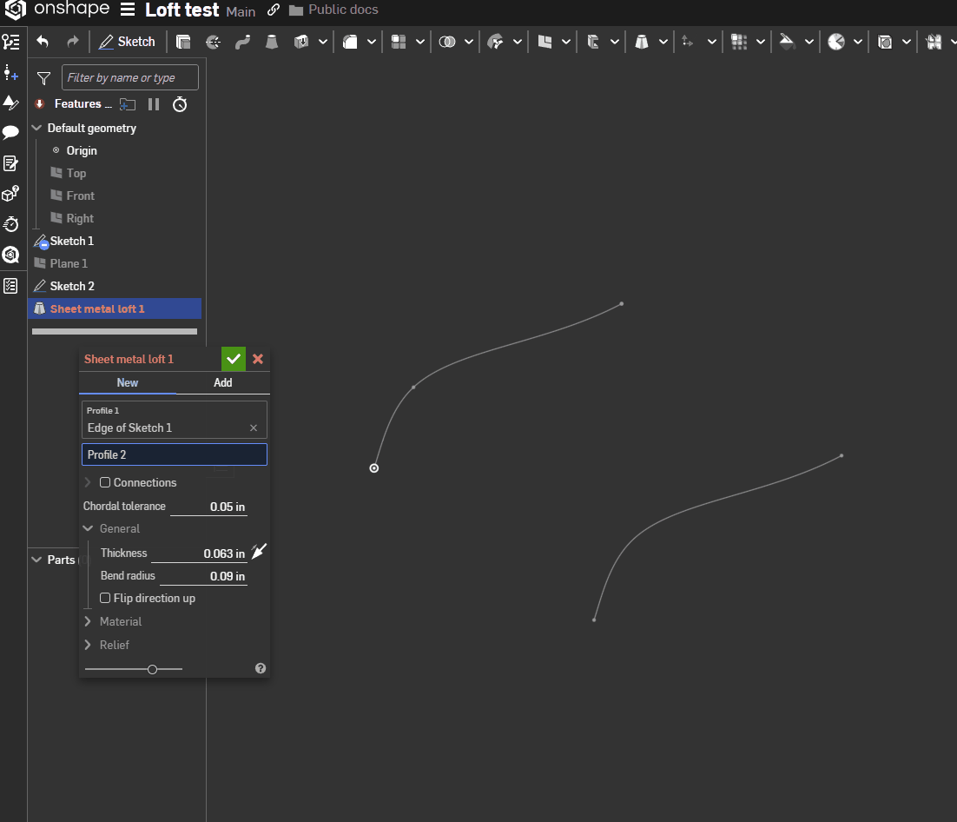Enable Flip direction up checkbox
The width and height of the screenshot is (957, 822).
(105, 598)
